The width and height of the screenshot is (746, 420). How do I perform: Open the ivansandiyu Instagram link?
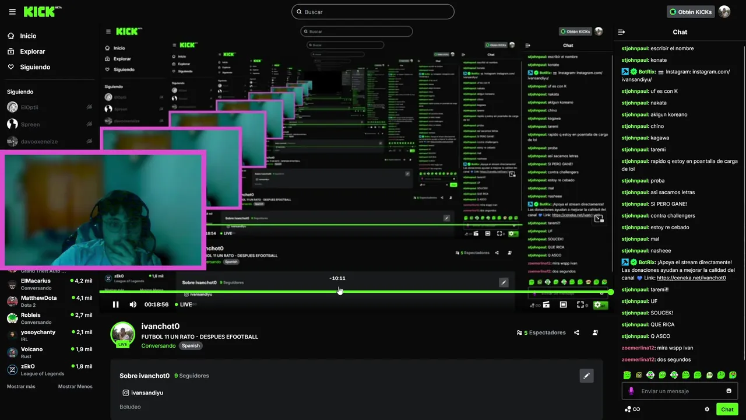(x=142, y=393)
